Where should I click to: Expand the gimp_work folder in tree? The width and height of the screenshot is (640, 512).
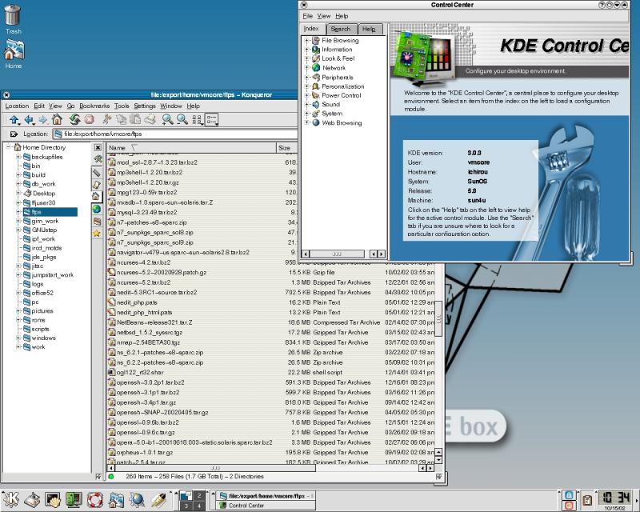pyautogui.click(x=18, y=221)
